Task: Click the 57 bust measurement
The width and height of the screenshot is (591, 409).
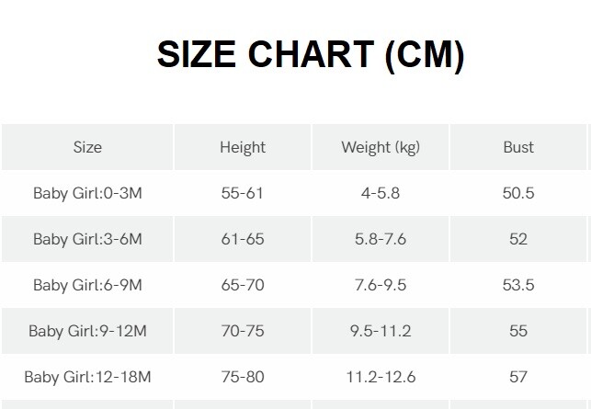Action: (x=518, y=377)
